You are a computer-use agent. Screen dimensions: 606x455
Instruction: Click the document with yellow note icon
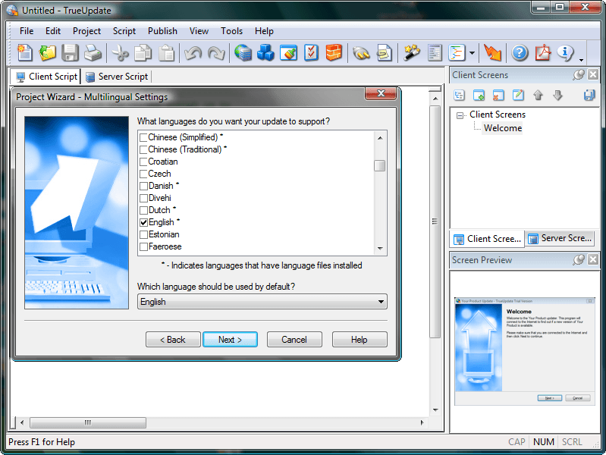coord(385,53)
